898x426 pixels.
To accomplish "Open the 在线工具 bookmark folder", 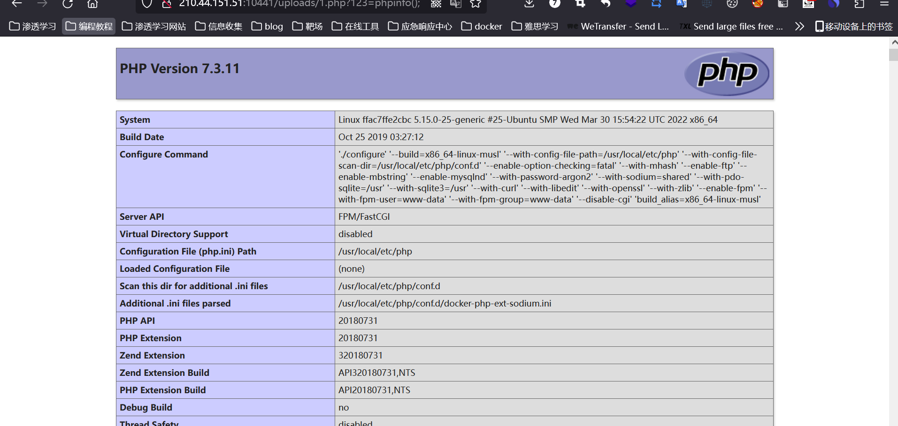I will coord(355,26).
